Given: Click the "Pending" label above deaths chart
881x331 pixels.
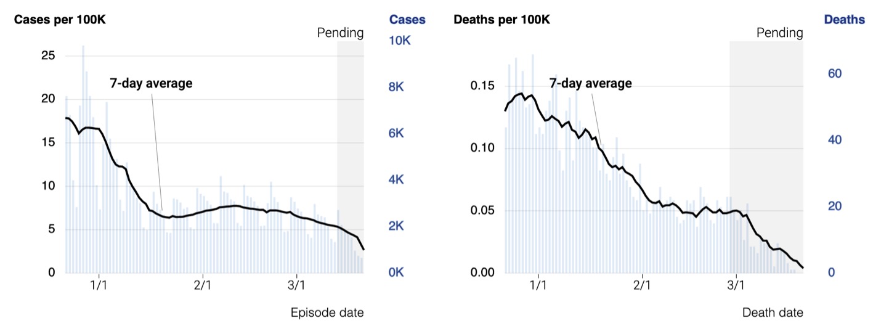Looking at the screenshot, I should [x=779, y=33].
